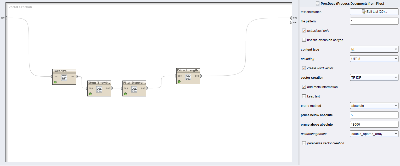Click the Edit List (20) button
The image size is (400, 166).
(374, 12)
